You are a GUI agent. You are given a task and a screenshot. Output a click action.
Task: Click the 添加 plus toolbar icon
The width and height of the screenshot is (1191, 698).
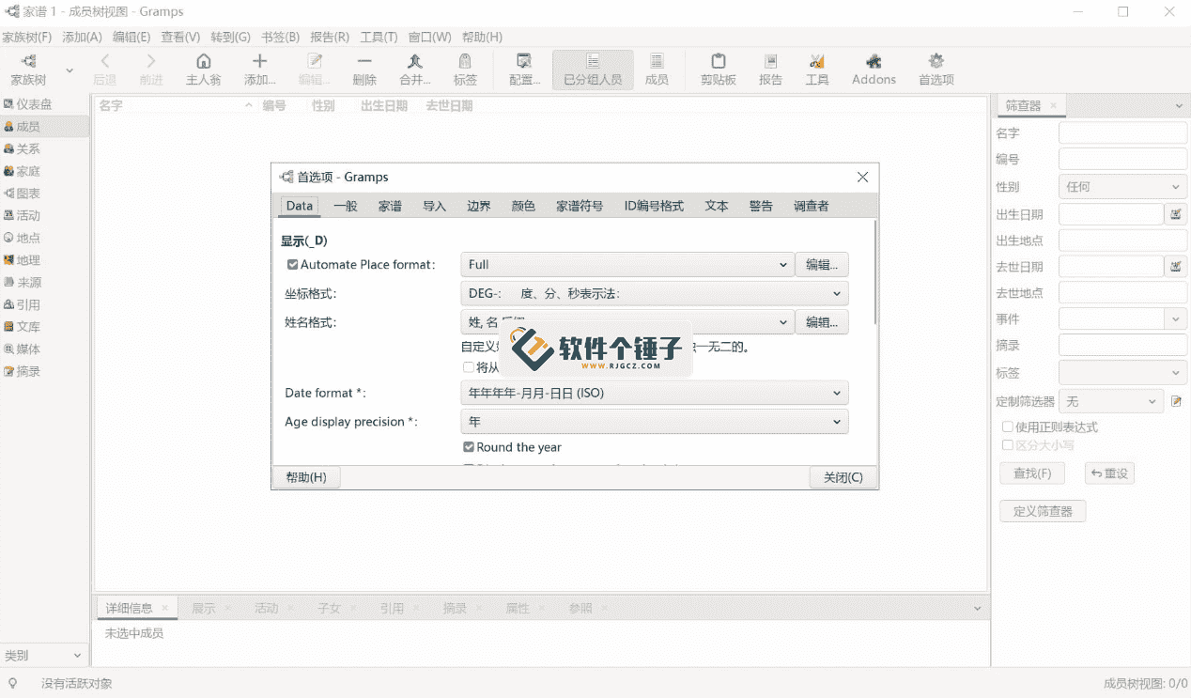pyautogui.click(x=260, y=70)
